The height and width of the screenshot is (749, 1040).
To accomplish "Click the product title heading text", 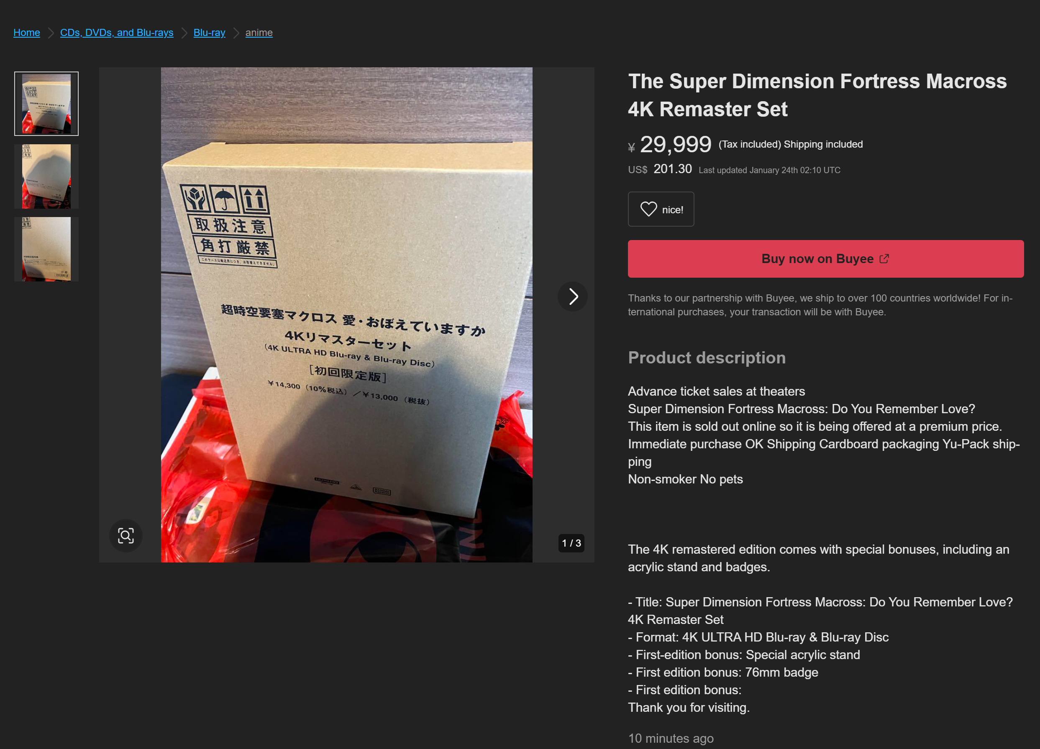I will click(x=817, y=95).
